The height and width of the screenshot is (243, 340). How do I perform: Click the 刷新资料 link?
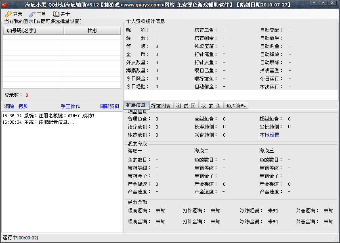click(x=109, y=106)
